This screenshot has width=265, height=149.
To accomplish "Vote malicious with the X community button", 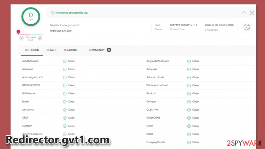I will 21,38.
